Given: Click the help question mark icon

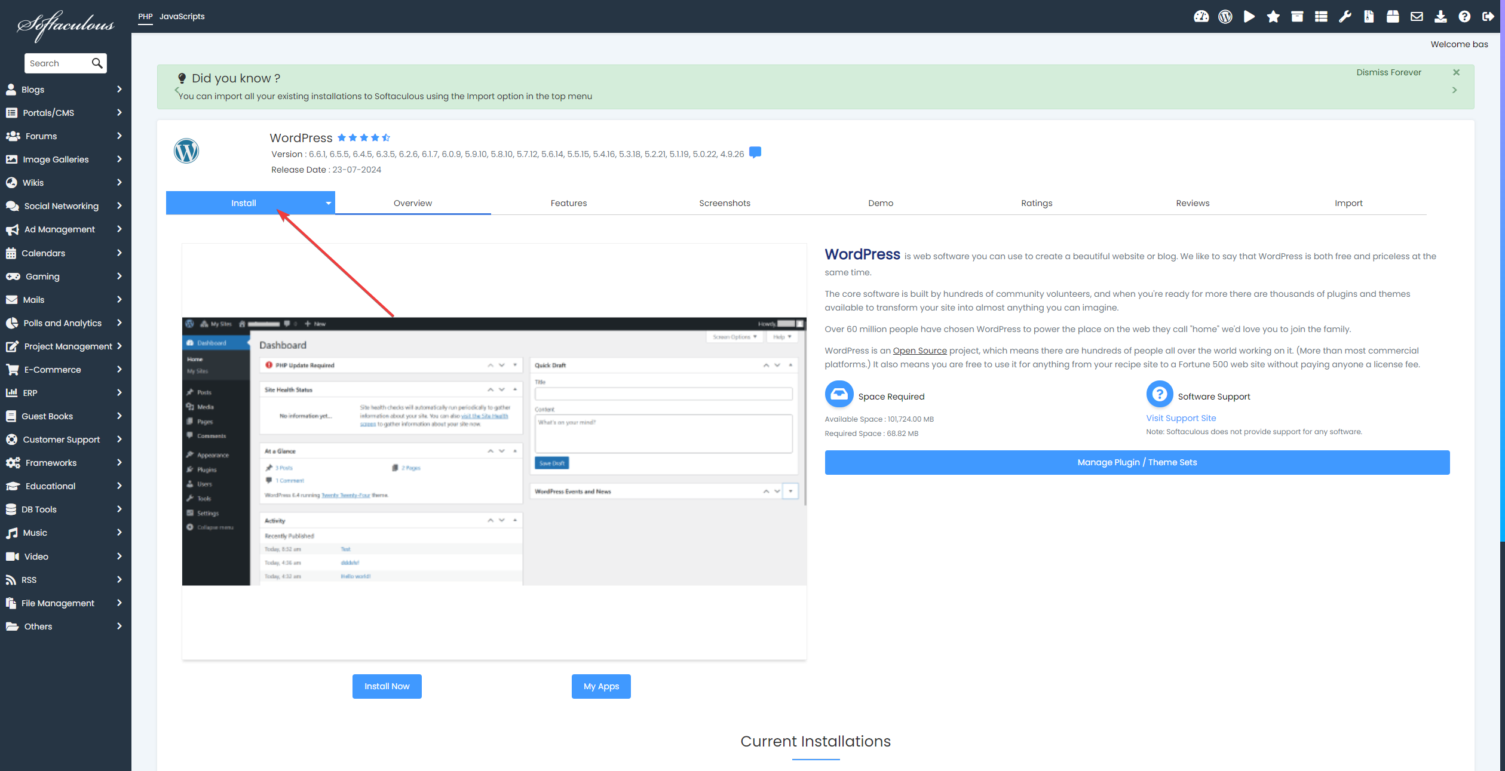Looking at the screenshot, I should tap(1464, 17).
